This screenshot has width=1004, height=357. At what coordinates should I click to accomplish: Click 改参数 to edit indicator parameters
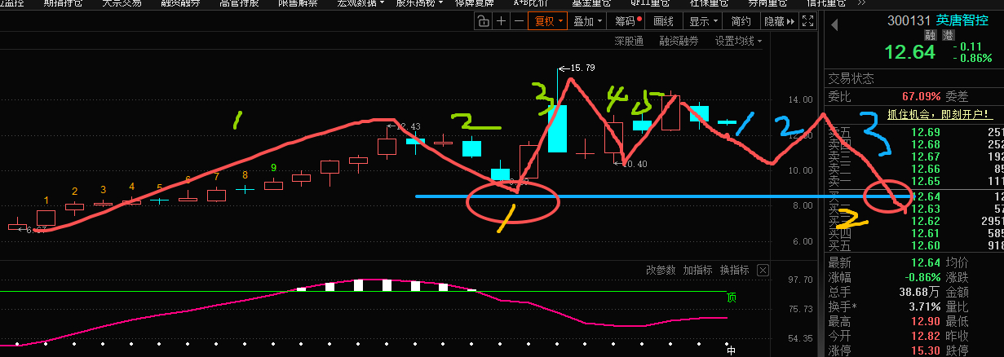[x=661, y=270]
